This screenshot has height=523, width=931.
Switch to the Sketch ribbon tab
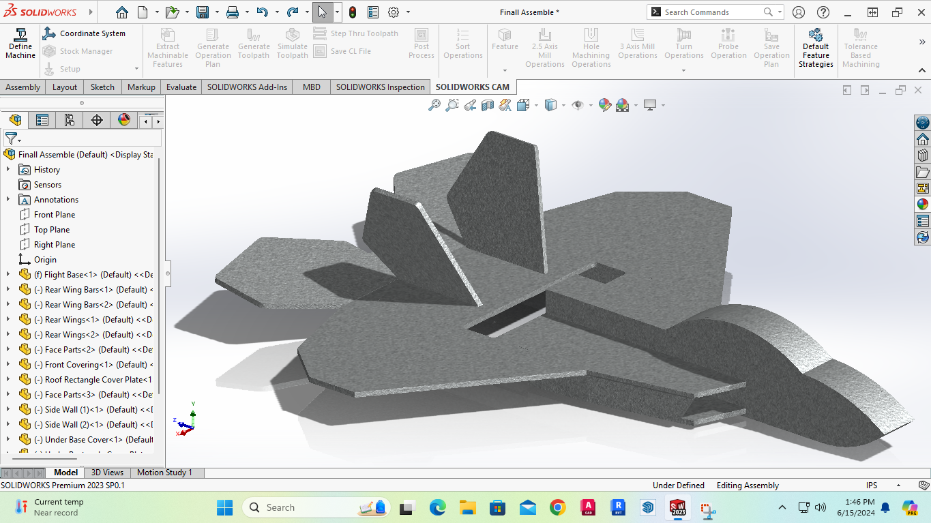tap(102, 87)
